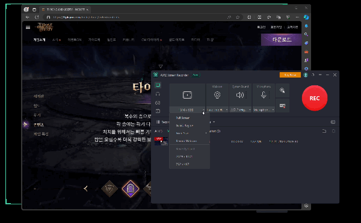Click the purple 다운로드 download button

pyautogui.click(x=282, y=40)
